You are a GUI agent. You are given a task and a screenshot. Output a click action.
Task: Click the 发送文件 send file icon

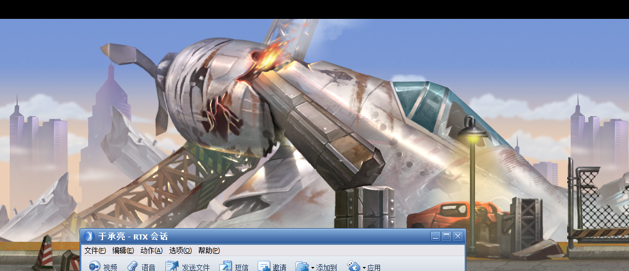coord(172,266)
